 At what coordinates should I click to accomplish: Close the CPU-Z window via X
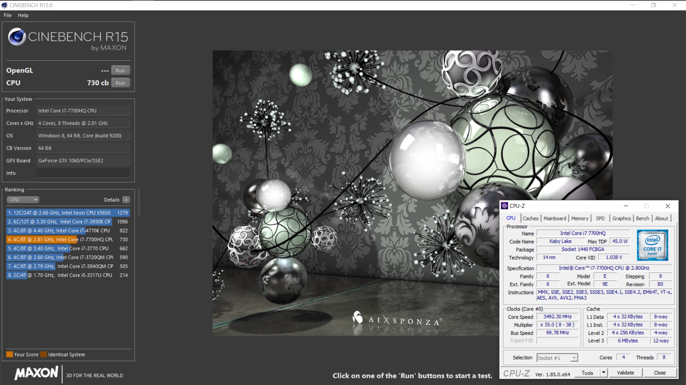[x=667, y=206]
